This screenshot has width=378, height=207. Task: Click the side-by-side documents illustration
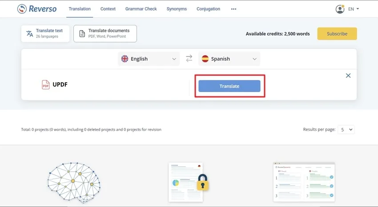(x=304, y=182)
